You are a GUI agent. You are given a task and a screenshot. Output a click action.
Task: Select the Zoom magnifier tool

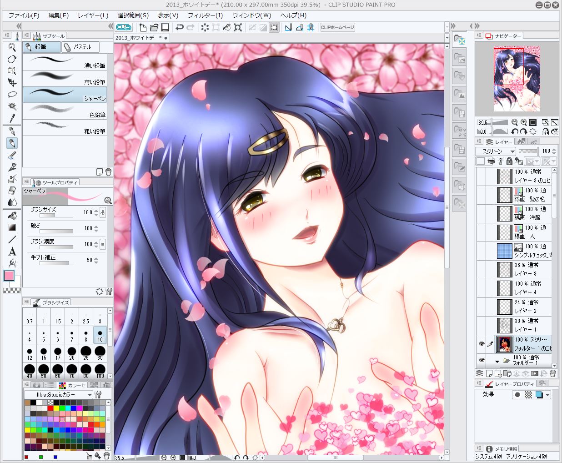(12, 47)
